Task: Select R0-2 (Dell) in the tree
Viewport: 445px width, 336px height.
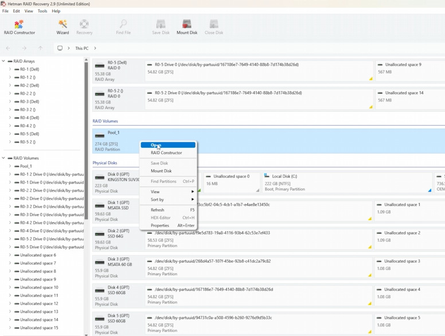Action: (29, 85)
